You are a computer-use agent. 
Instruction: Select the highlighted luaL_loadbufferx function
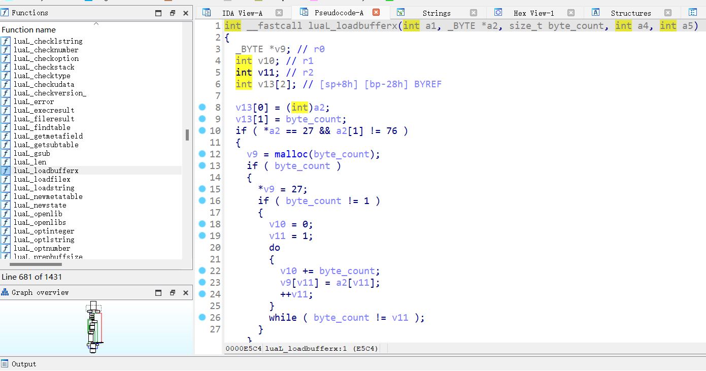pos(46,171)
